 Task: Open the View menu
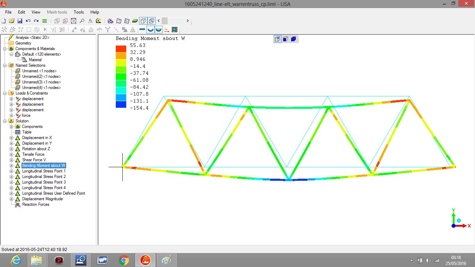tap(36, 12)
